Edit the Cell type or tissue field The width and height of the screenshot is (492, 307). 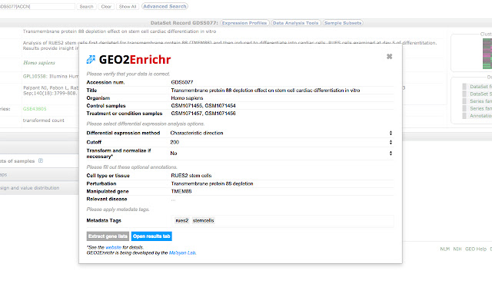(x=282, y=176)
